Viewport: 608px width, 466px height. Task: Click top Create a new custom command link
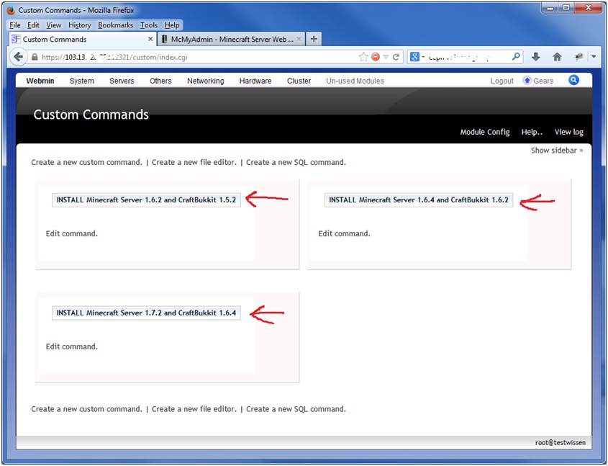[x=86, y=162]
